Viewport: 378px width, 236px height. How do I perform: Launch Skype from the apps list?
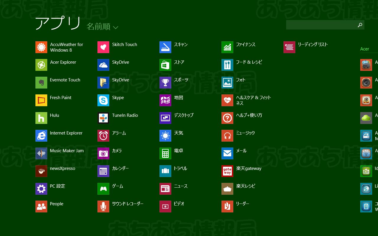click(103, 100)
